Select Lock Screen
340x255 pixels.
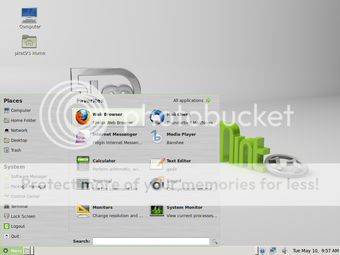click(20, 216)
